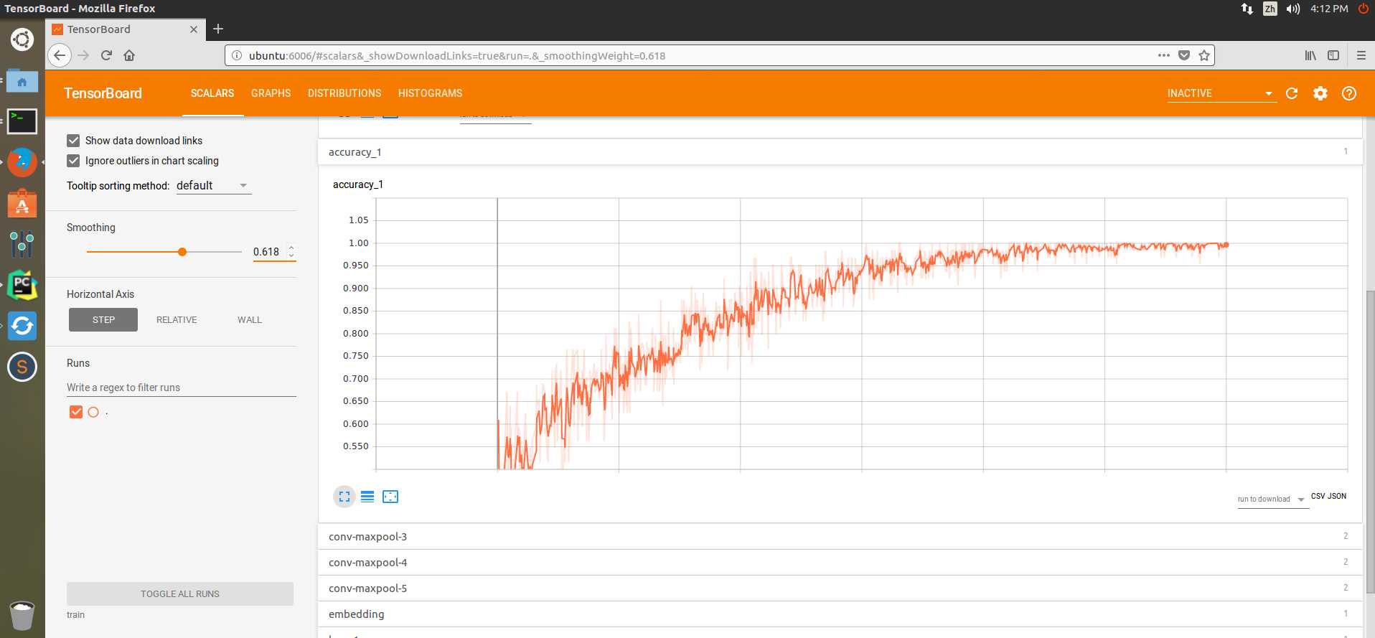This screenshot has width=1375, height=638.
Task: Open INACTIVE dashboards dropdown
Action: [x=1221, y=93]
